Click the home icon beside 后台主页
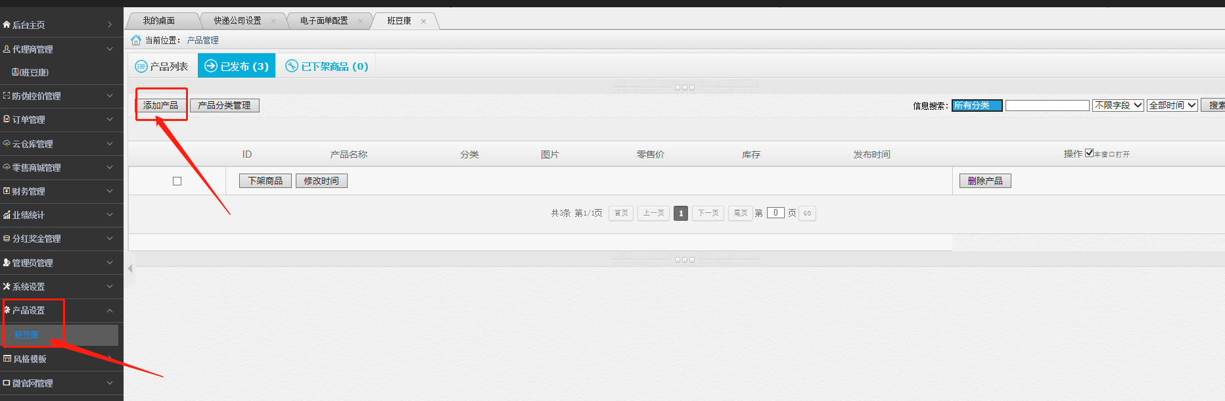 7,25
